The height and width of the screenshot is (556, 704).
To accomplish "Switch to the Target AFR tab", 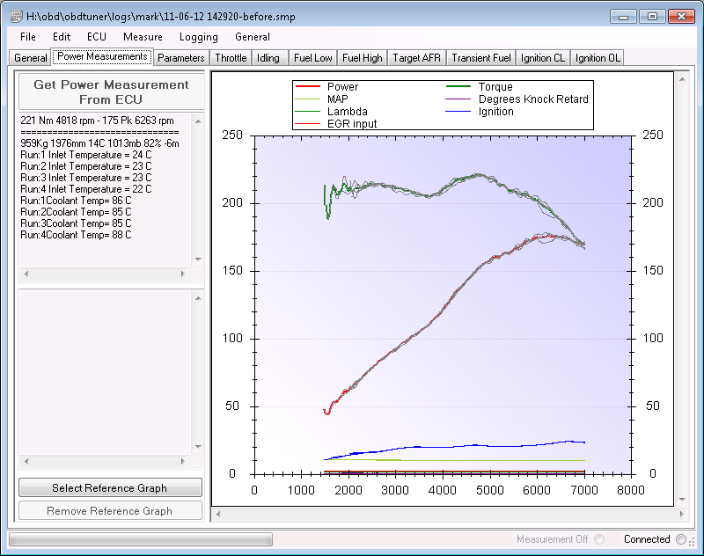I will (416, 58).
